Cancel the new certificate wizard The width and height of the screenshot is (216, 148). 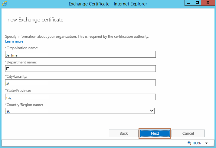[x=188, y=133]
